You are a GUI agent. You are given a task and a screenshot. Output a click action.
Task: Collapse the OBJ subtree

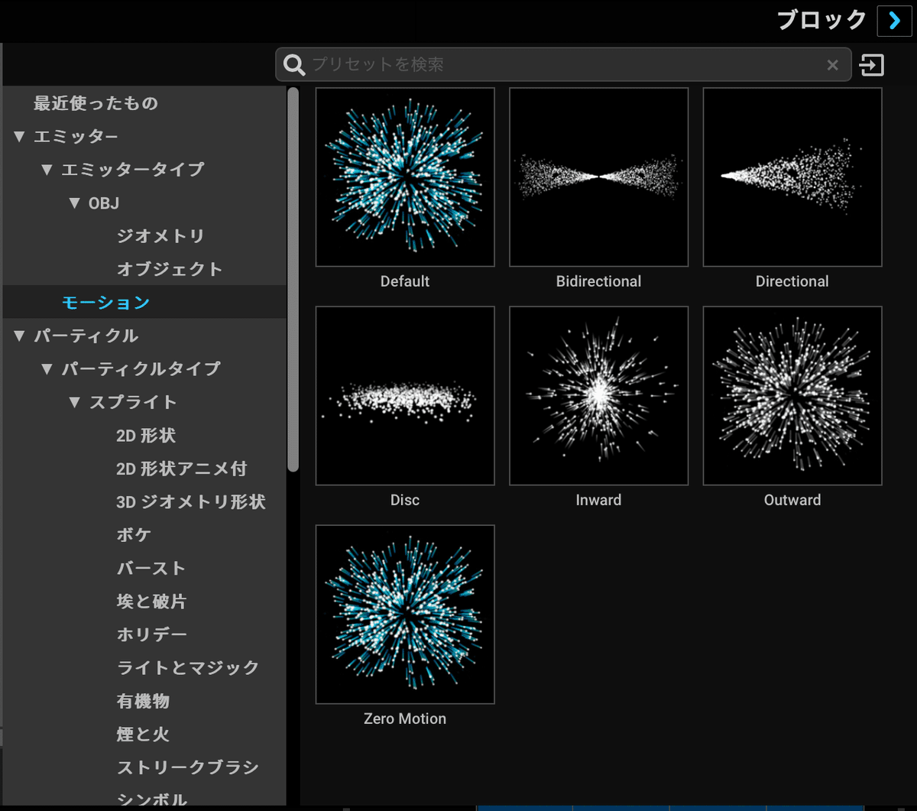74,203
